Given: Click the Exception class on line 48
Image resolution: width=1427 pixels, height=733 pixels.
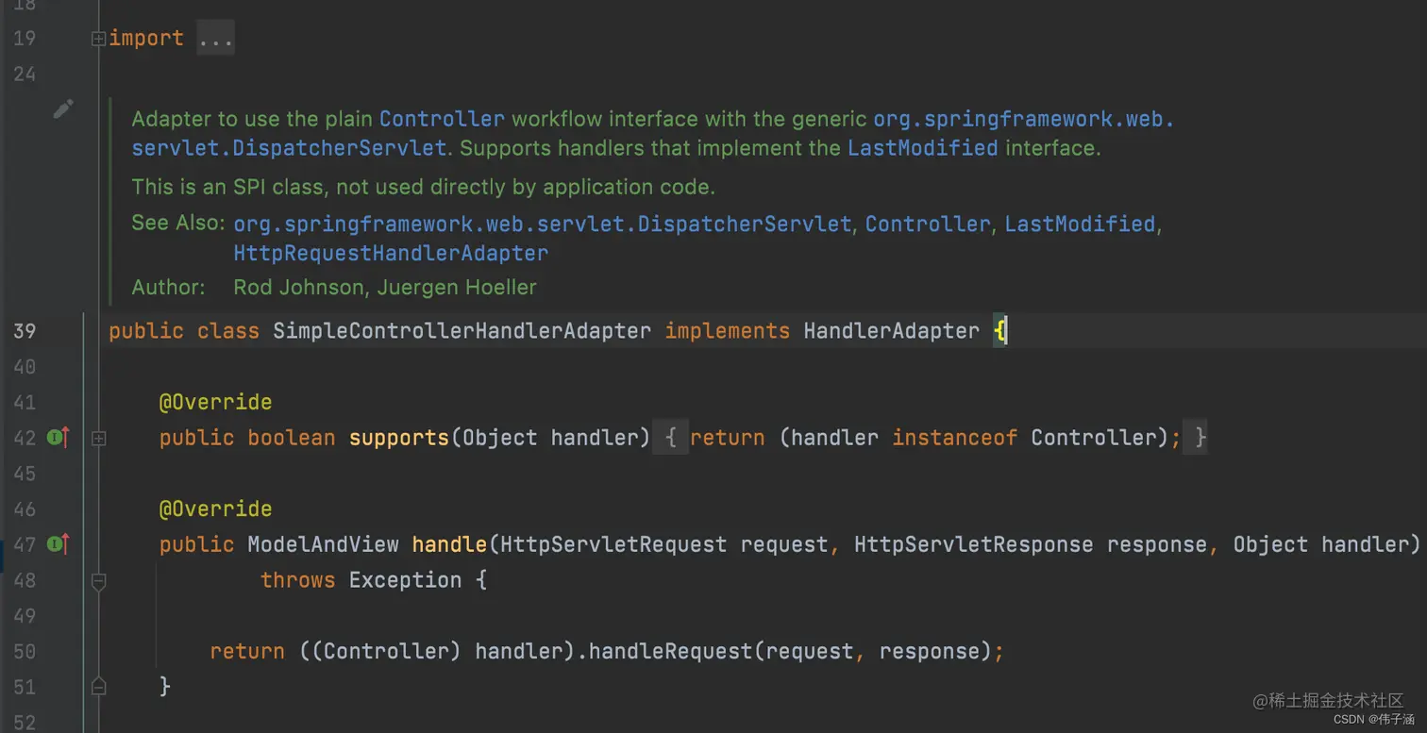Looking at the screenshot, I should [x=405, y=580].
